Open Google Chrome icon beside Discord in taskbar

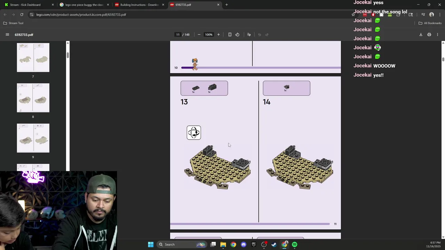[233, 244]
